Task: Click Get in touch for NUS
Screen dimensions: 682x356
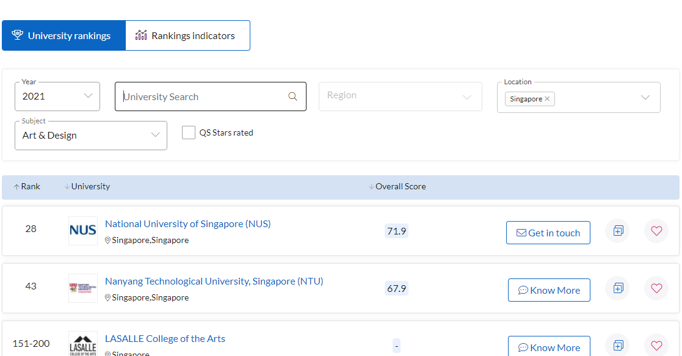Action: [548, 233]
